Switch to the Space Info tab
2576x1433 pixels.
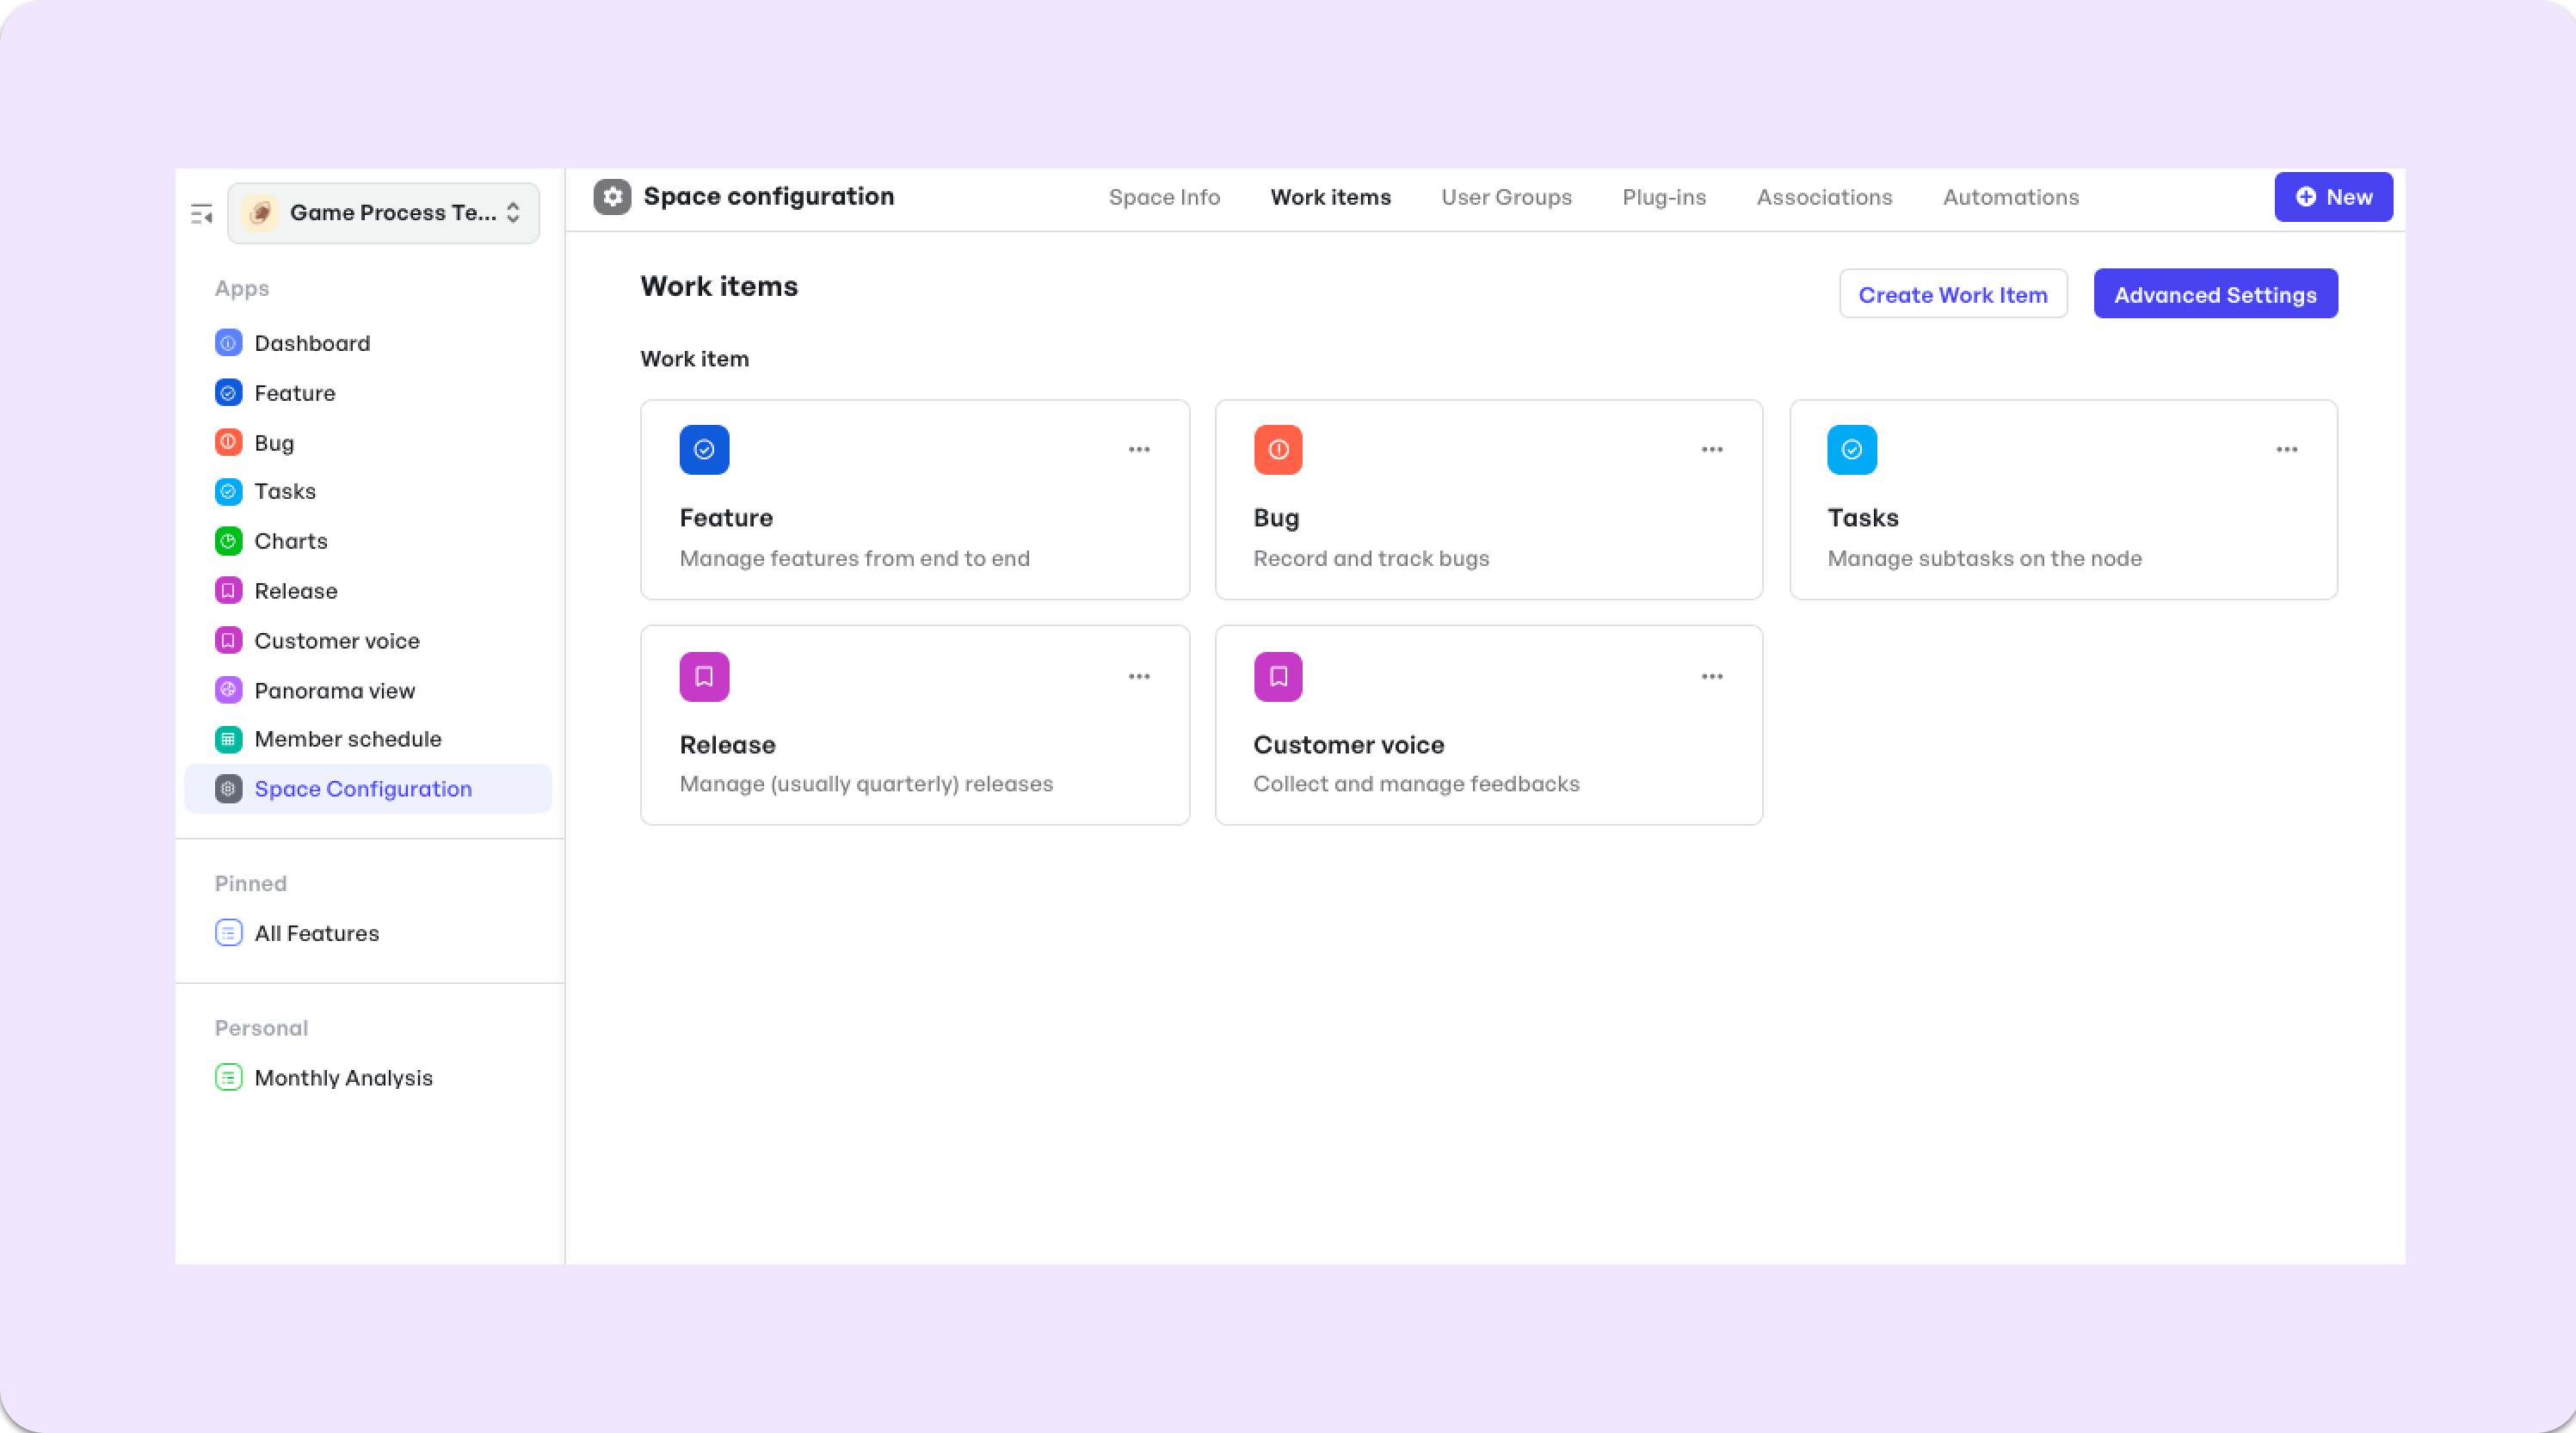point(1164,197)
